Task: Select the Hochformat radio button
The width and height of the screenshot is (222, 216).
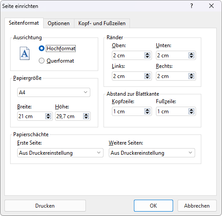Action: [x=41, y=48]
